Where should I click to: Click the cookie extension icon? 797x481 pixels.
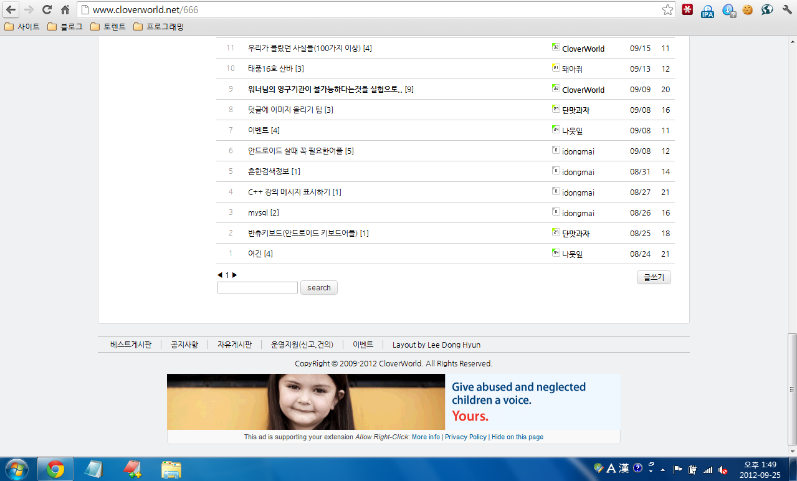(x=747, y=10)
